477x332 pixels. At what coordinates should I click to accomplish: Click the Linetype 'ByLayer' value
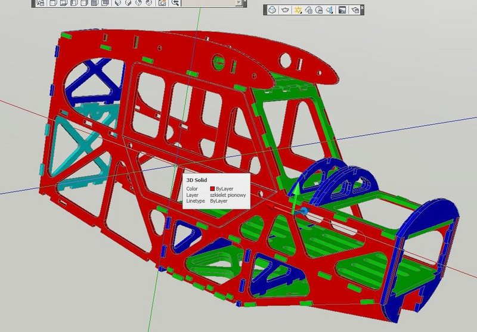pyautogui.click(x=219, y=201)
